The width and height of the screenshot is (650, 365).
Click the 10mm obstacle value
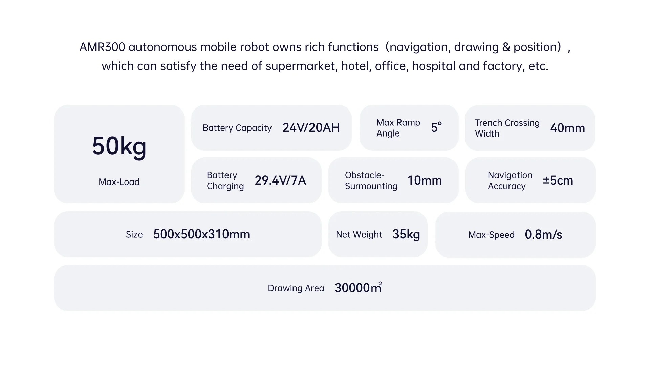pos(425,180)
